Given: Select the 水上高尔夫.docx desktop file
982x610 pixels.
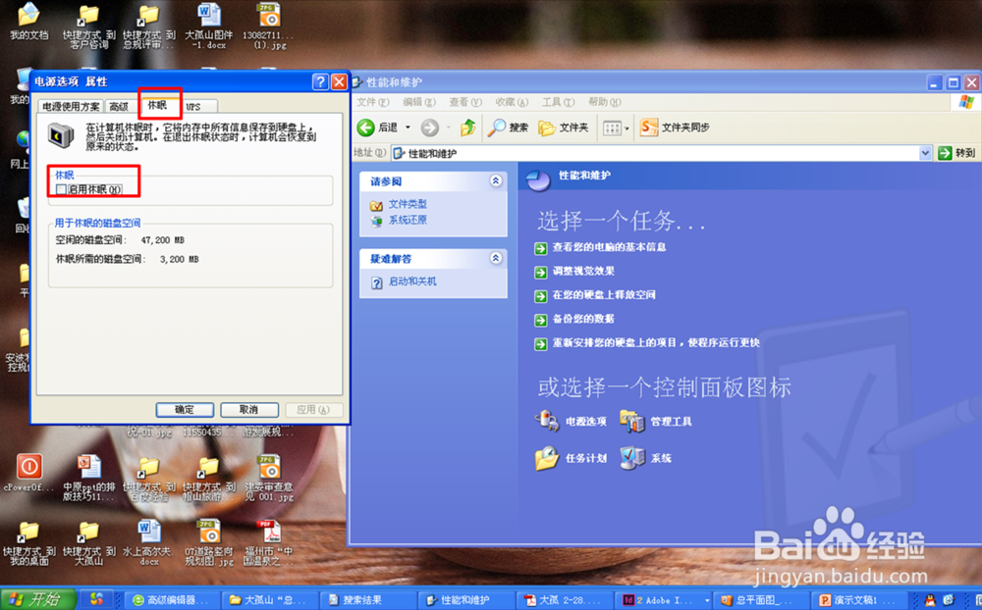Looking at the screenshot, I should click(x=148, y=542).
